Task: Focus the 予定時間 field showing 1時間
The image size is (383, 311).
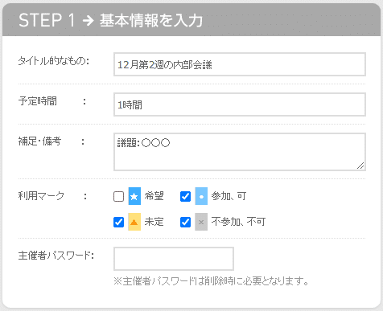Action: tap(240, 104)
